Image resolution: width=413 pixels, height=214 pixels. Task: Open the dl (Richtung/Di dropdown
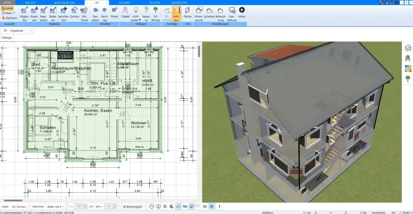pyautogui.click(x=134, y=206)
